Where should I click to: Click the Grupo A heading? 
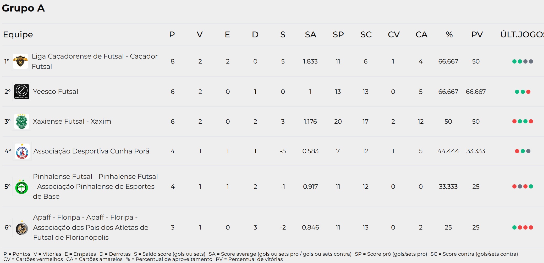click(x=24, y=8)
